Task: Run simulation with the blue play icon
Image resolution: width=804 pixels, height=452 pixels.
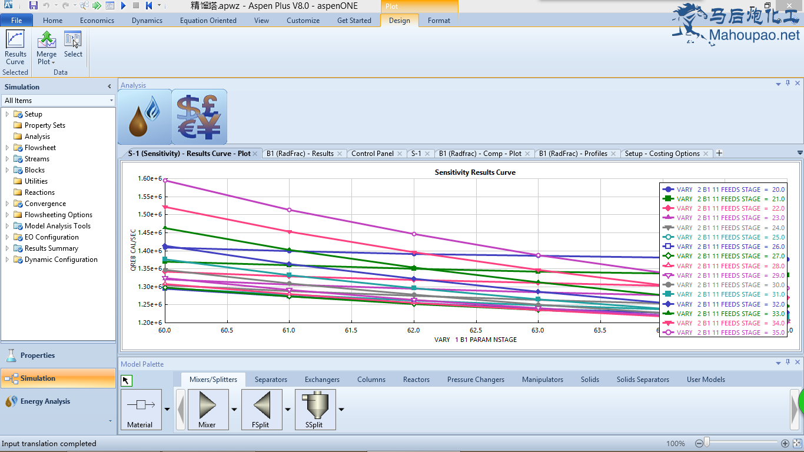Action: [x=124, y=6]
